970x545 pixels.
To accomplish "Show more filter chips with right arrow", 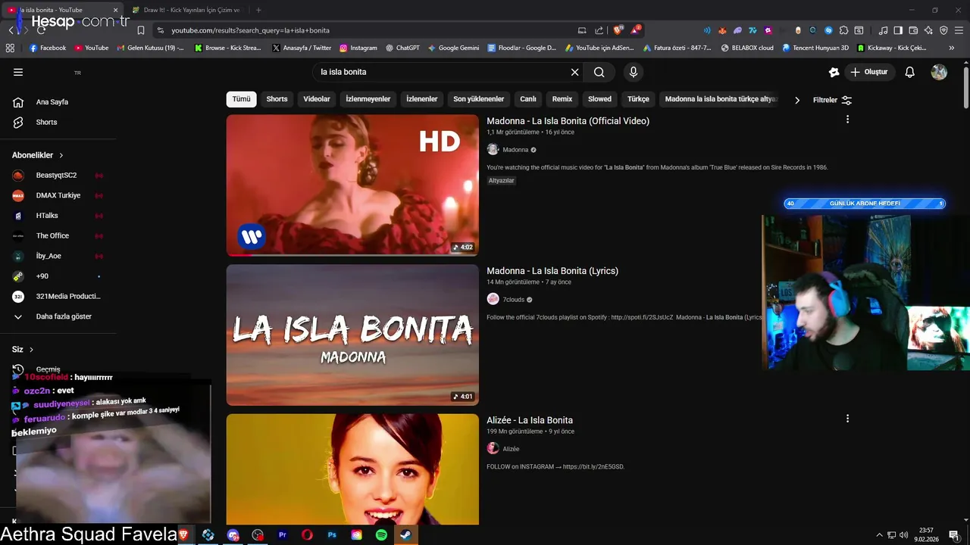I will point(796,100).
